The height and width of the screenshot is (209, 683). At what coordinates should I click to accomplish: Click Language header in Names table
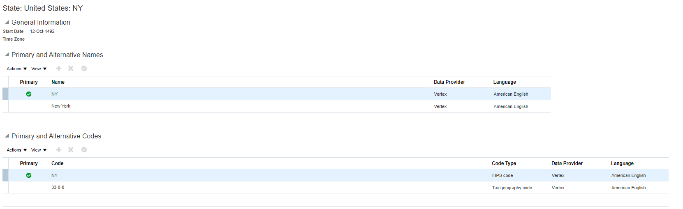(x=505, y=82)
